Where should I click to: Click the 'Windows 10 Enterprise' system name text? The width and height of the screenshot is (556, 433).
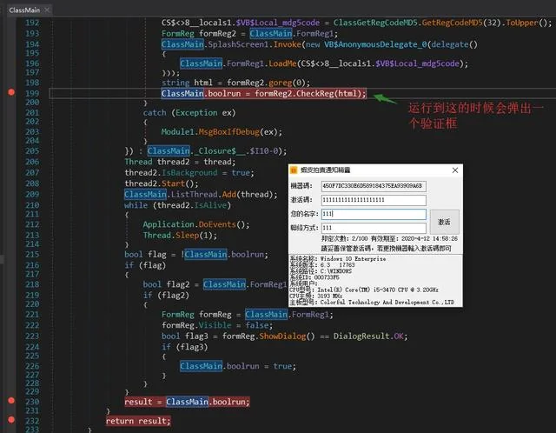[353, 259]
